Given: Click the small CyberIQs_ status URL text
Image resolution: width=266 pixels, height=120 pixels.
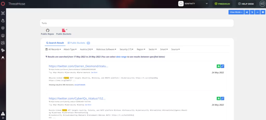Looking at the screenshot, I should coord(70,102).
